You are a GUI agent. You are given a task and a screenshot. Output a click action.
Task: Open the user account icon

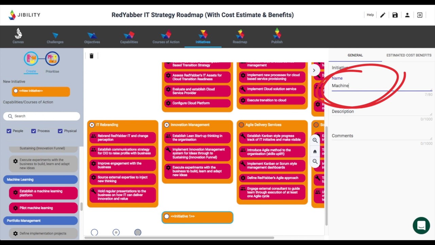[407, 15]
